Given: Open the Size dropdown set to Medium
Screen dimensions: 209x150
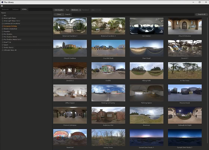Looking at the screenshot, I should point(76,10).
